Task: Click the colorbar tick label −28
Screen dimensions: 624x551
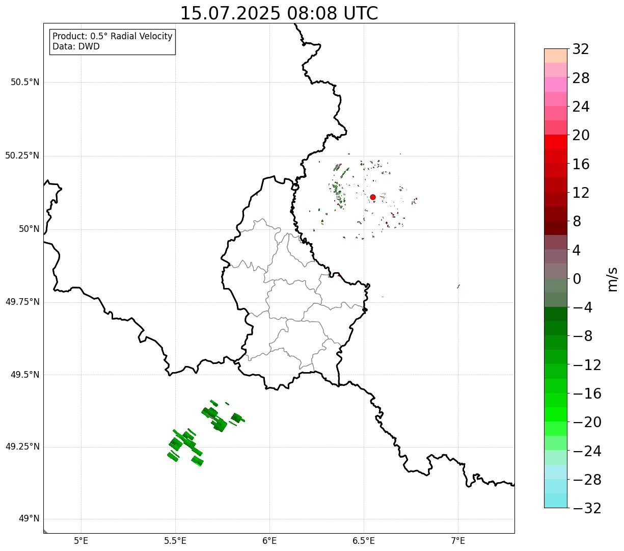Action: [x=587, y=480]
